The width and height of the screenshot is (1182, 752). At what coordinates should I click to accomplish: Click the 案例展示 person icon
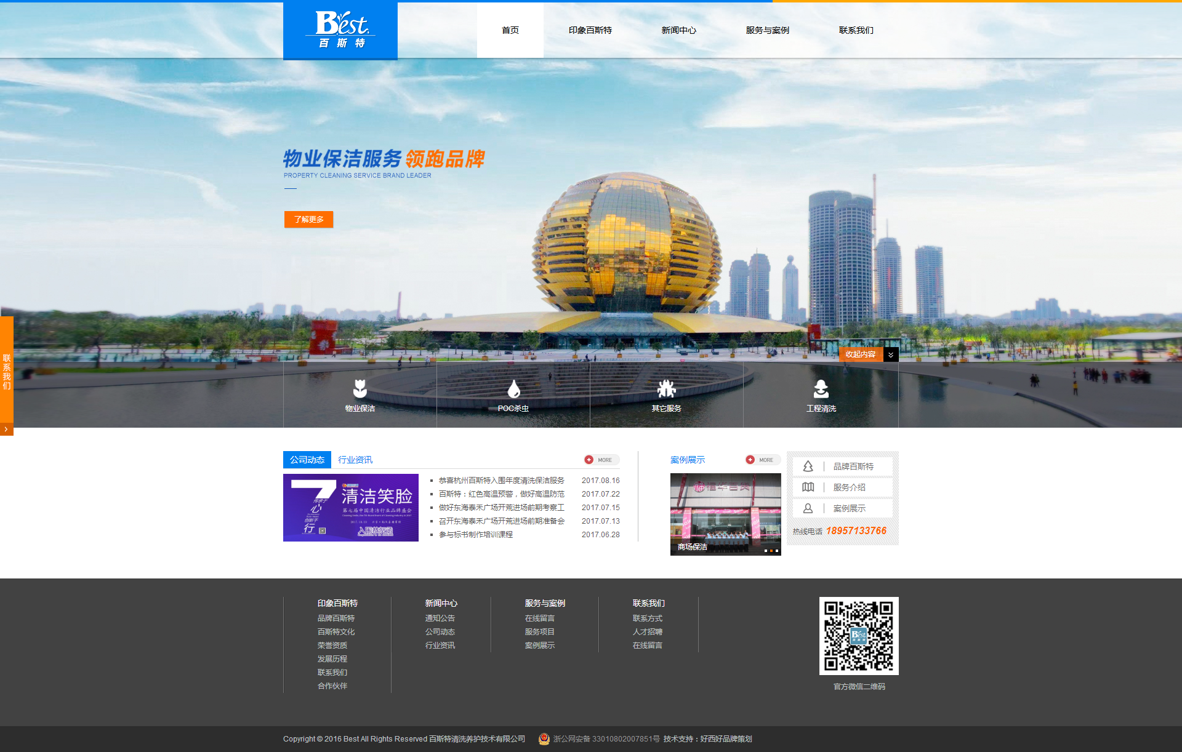(x=808, y=508)
